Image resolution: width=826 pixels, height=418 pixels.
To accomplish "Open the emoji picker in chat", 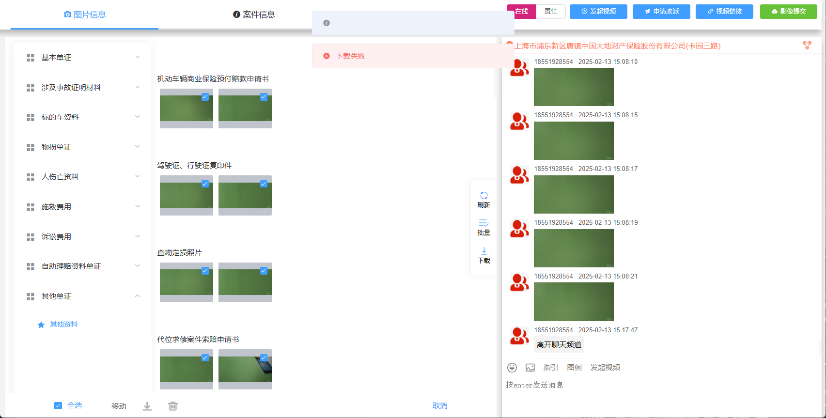I will 512,368.
